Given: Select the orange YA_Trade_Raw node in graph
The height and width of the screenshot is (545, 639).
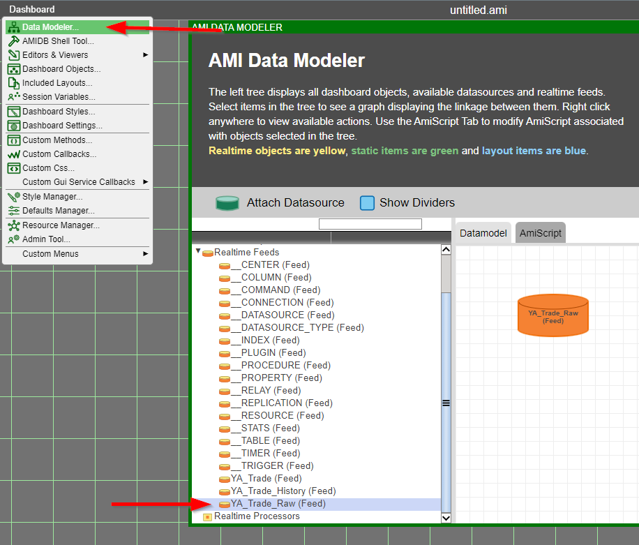Looking at the screenshot, I should 553,316.
